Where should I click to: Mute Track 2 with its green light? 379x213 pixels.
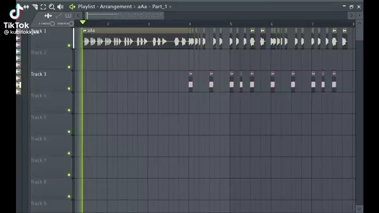click(69, 67)
